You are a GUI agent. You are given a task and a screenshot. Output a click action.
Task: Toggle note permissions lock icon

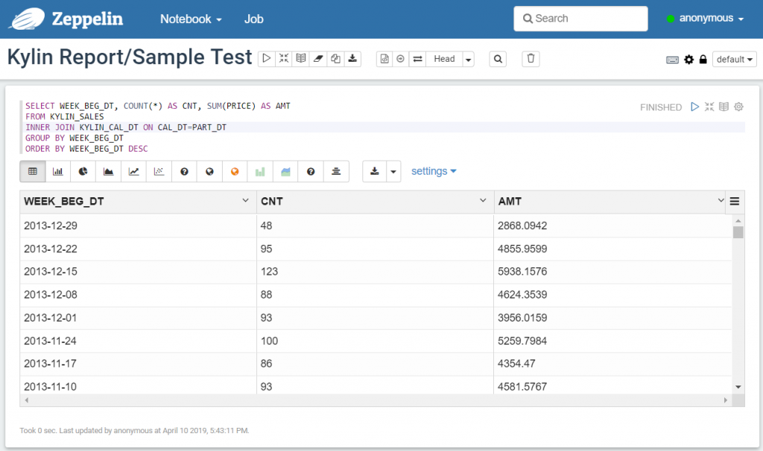703,60
